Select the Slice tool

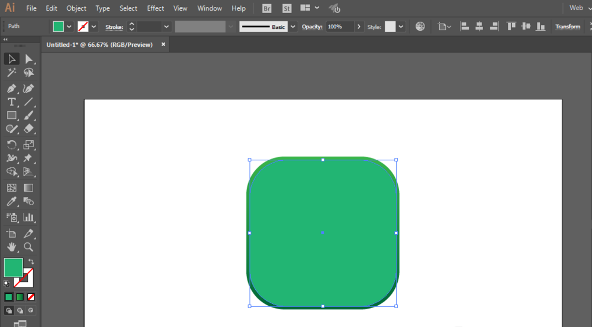(28, 234)
